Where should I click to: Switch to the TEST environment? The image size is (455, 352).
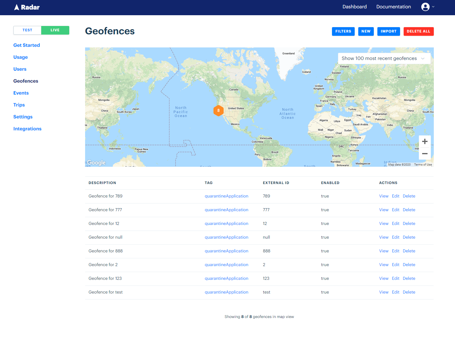click(27, 30)
